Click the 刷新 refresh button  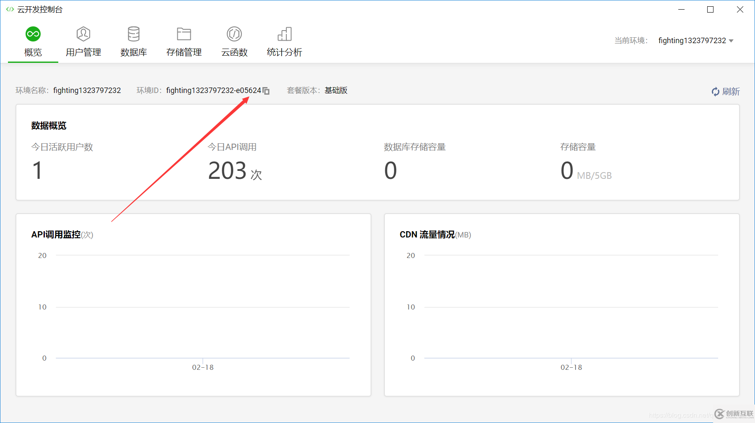click(x=725, y=92)
